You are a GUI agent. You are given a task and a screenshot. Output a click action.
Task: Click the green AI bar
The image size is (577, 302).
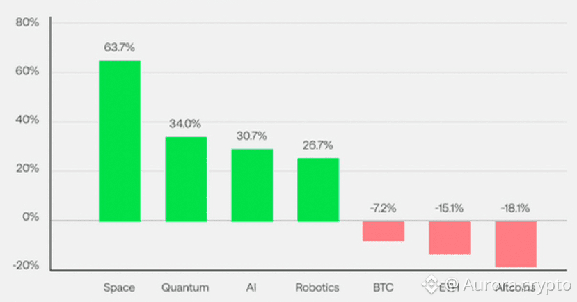click(252, 185)
